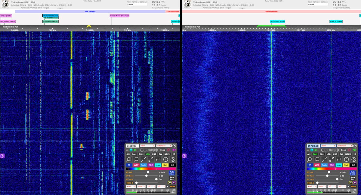Open AGC tab in right panel
Screen dimensions: 361x195
click(x=332, y=165)
